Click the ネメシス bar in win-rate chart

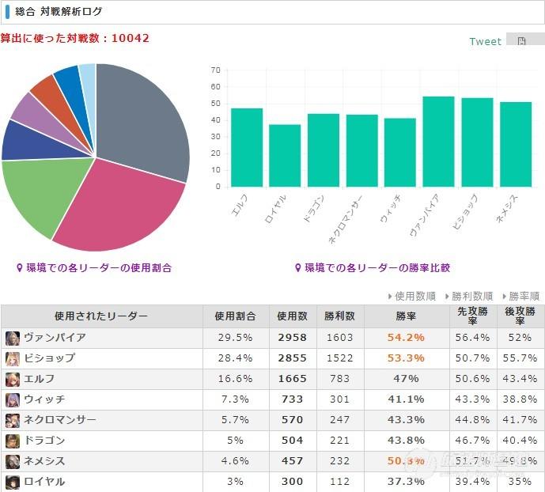516,145
